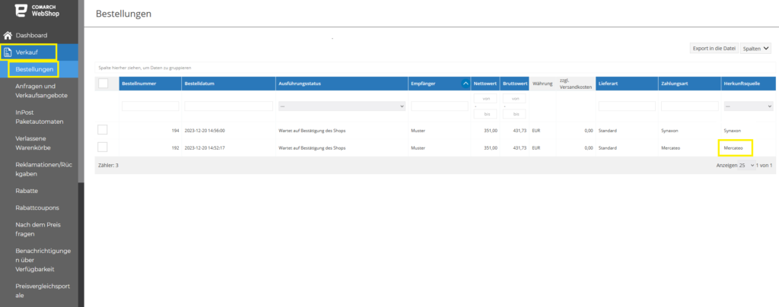Sort by Bestelldatum column header
Viewport: 779px width, 307px height.
[x=228, y=84]
